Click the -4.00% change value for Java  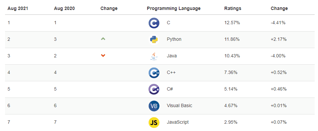coord(278,56)
